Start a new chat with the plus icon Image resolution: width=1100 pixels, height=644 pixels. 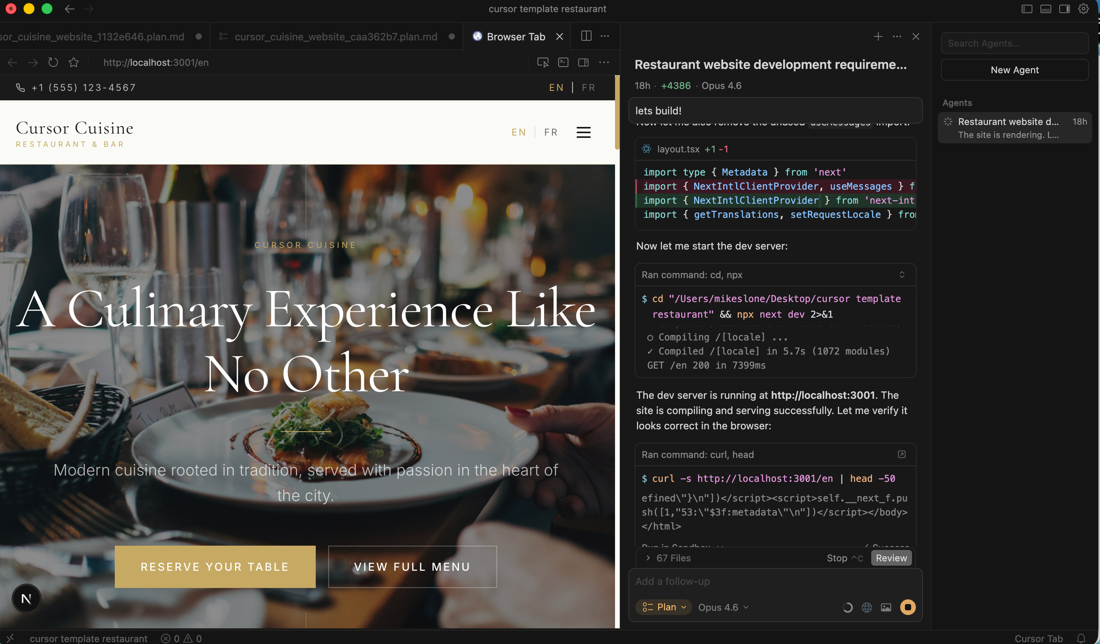[x=878, y=37]
